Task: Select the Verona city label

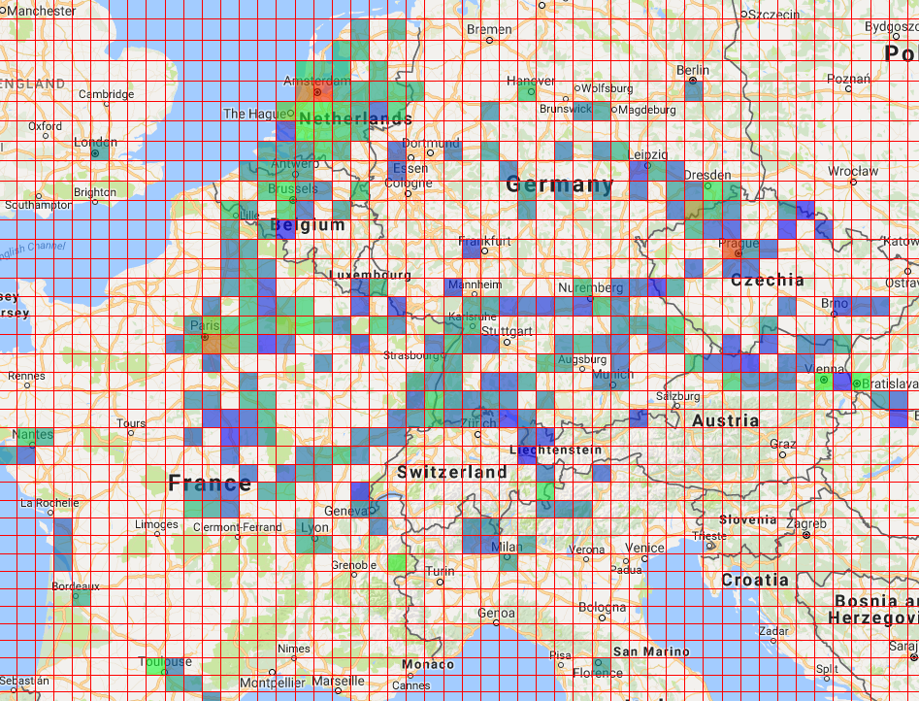Action: pyautogui.click(x=586, y=550)
